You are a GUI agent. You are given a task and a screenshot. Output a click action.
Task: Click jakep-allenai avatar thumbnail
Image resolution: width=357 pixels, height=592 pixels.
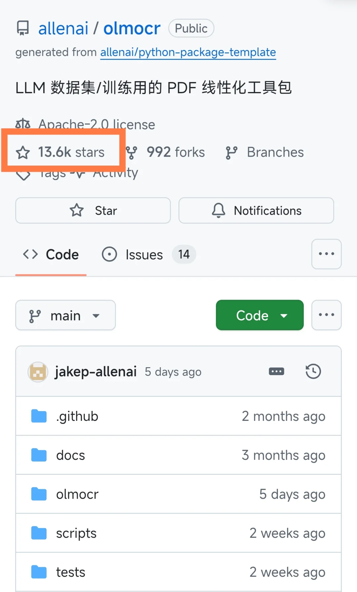[x=38, y=372]
